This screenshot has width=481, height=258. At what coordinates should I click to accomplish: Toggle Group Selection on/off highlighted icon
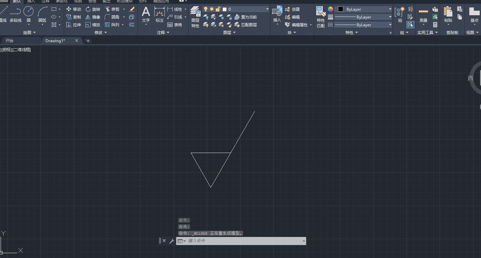point(410,24)
